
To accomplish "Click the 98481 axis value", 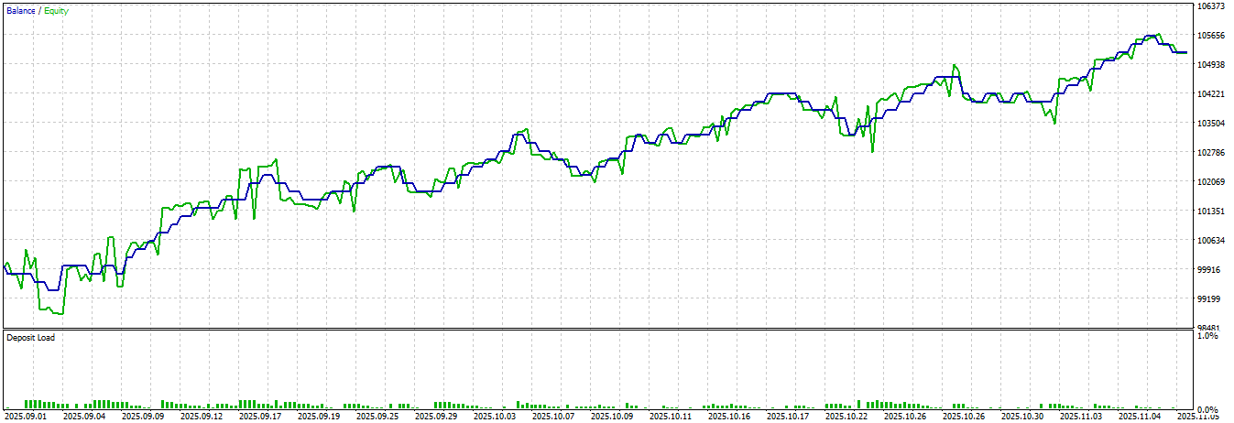I will pos(1208,327).
